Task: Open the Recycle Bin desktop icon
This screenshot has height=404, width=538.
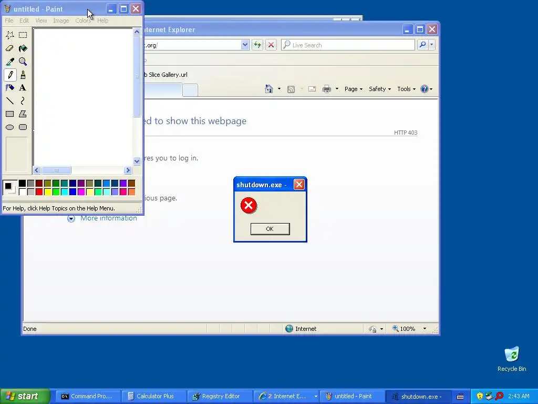Action: (x=512, y=359)
